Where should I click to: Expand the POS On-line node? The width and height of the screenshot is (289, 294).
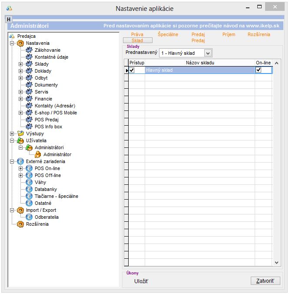coord(20,168)
